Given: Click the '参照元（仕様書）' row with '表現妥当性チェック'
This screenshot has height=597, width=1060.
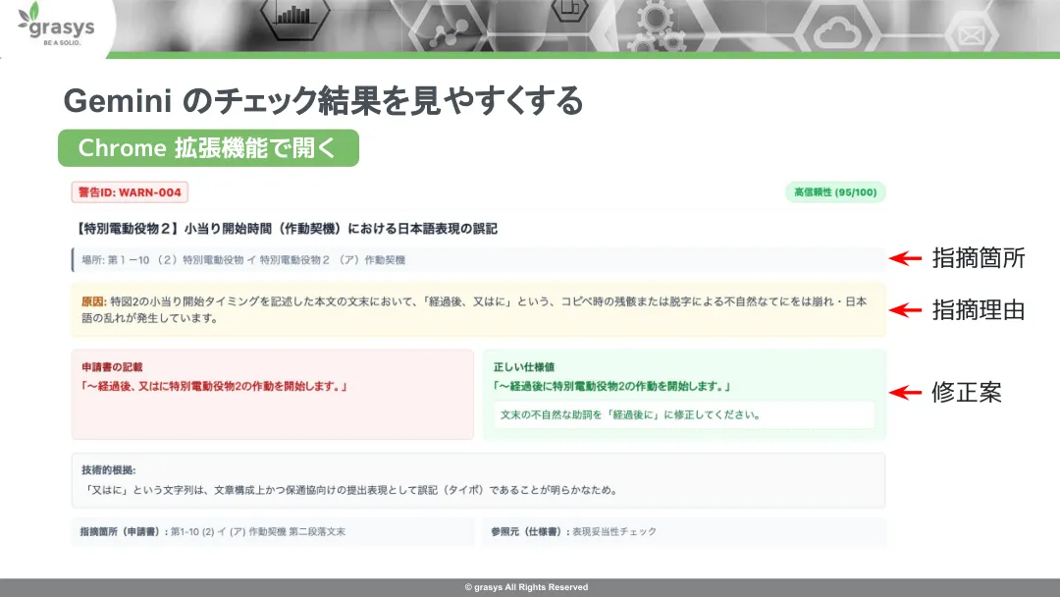Looking at the screenshot, I should coord(683,532).
